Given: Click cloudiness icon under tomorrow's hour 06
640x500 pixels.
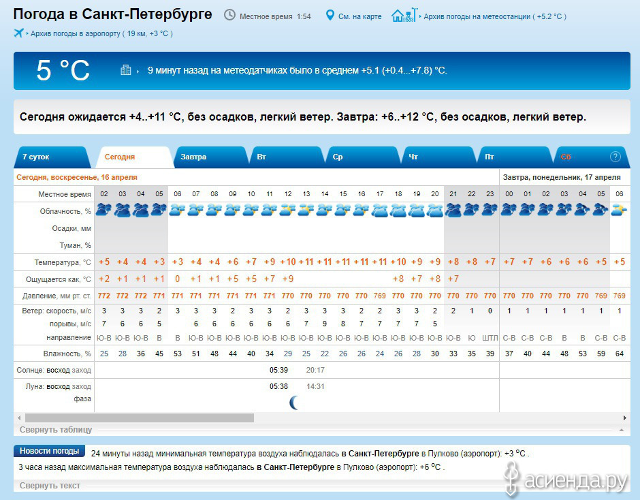Looking at the screenshot, I should 619,210.
